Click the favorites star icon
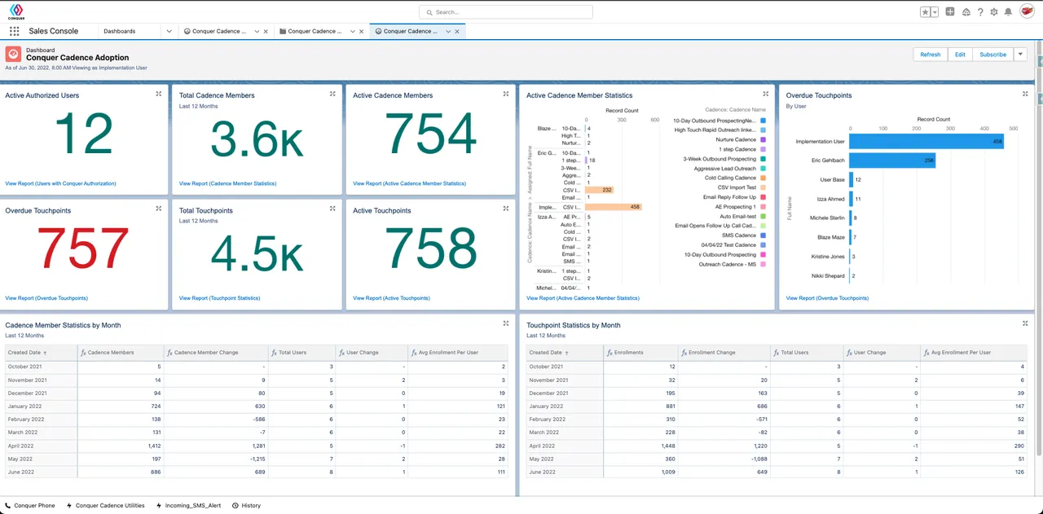This screenshot has height=514, width=1043. pyautogui.click(x=926, y=12)
